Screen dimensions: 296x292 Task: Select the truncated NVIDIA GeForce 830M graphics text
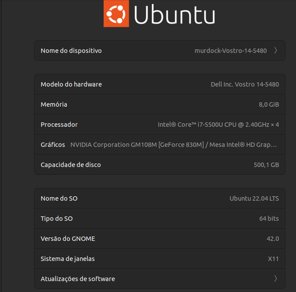(174, 145)
